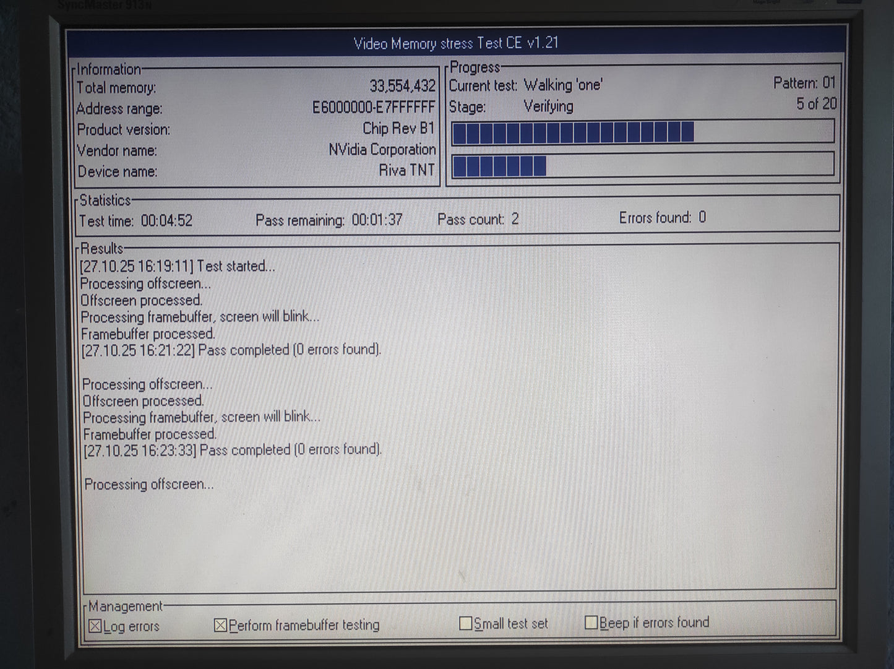894x669 pixels.
Task: Click the address range E6000000-E7FFFFFF
Action: click(373, 108)
